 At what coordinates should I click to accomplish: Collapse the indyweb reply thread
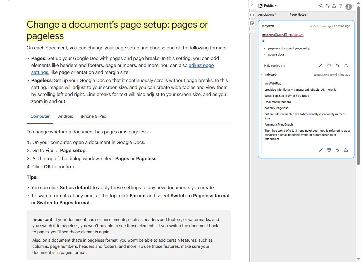pos(261,74)
